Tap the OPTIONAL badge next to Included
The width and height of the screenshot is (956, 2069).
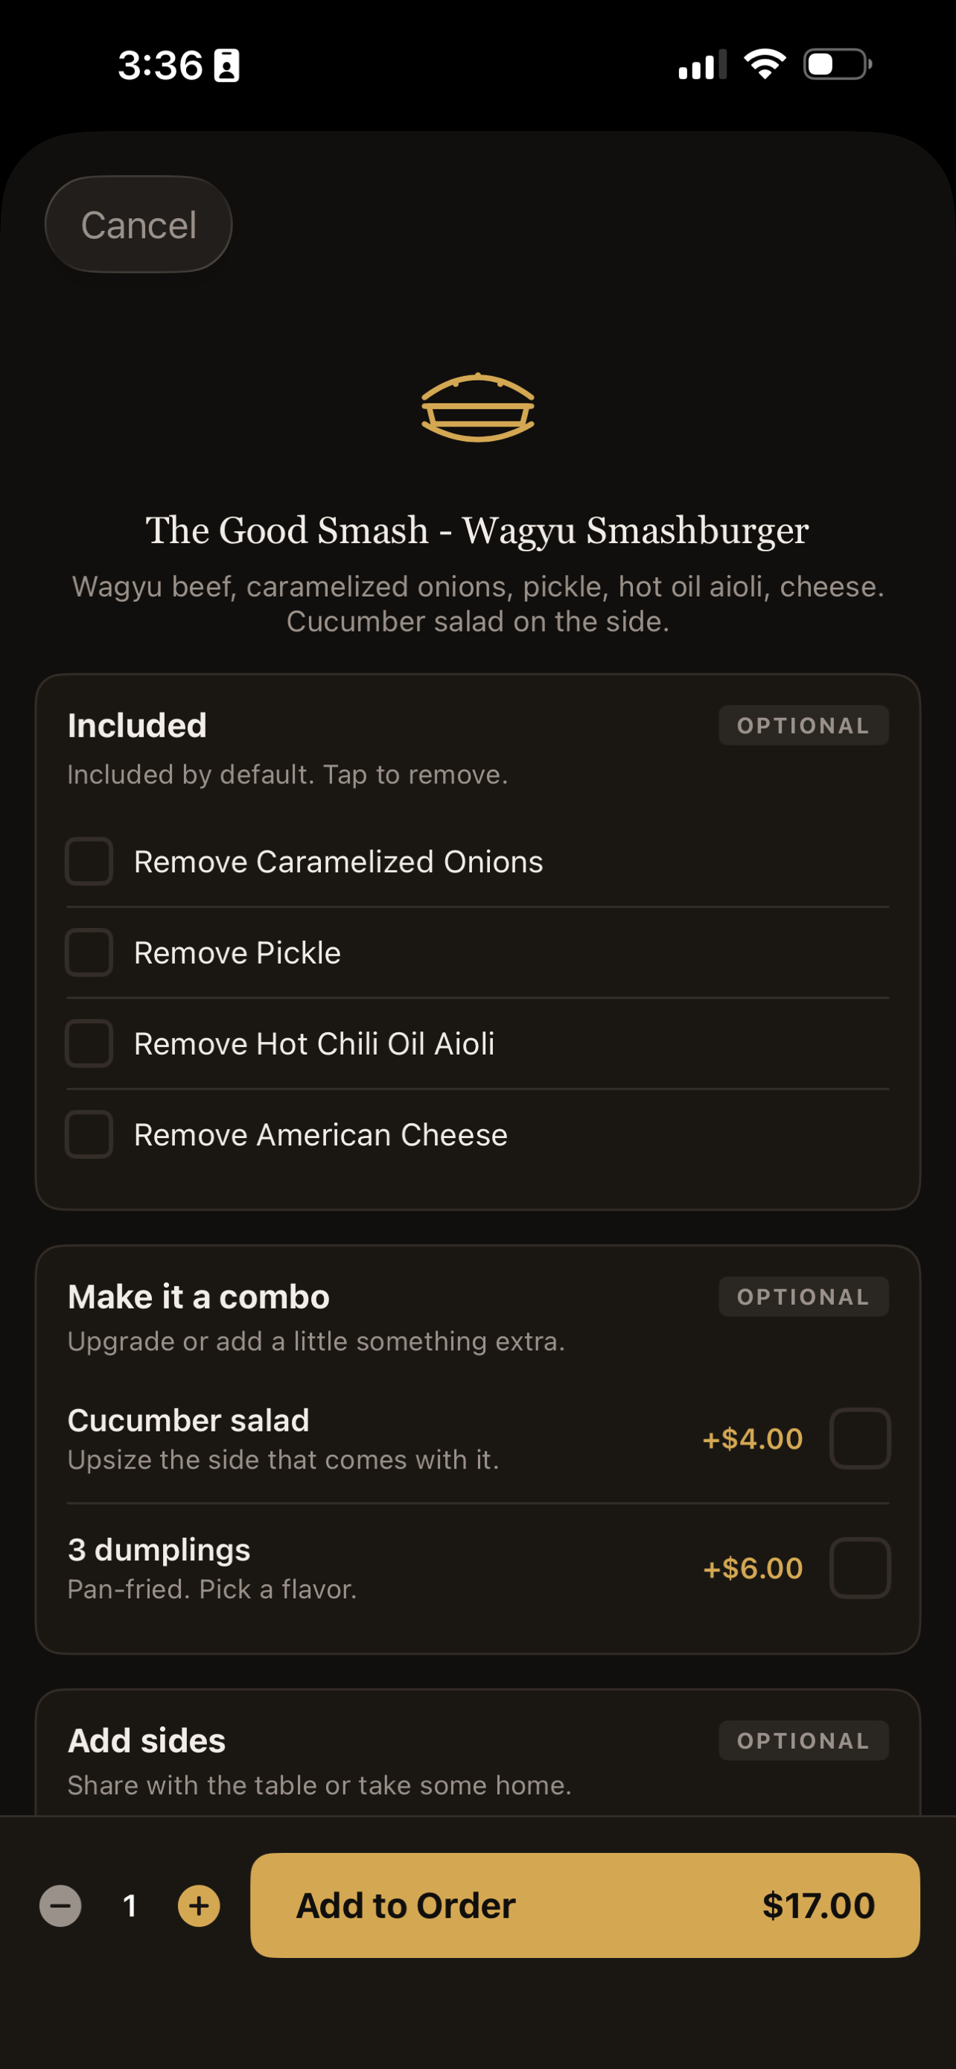pos(803,725)
